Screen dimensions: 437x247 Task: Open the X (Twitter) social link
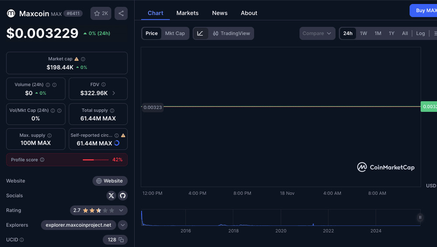click(111, 196)
